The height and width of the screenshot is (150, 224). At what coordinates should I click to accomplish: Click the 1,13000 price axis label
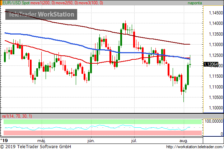click(x=216, y=45)
